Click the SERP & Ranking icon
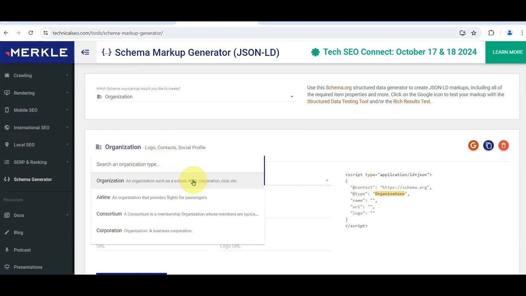The width and height of the screenshot is (526, 296). [x=7, y=162]
